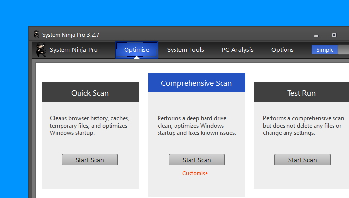The width and height of the screenshot is (349, 198).
Task: Click the 'System Ninja Pro' toolbar label
Action: click(74, 50)
